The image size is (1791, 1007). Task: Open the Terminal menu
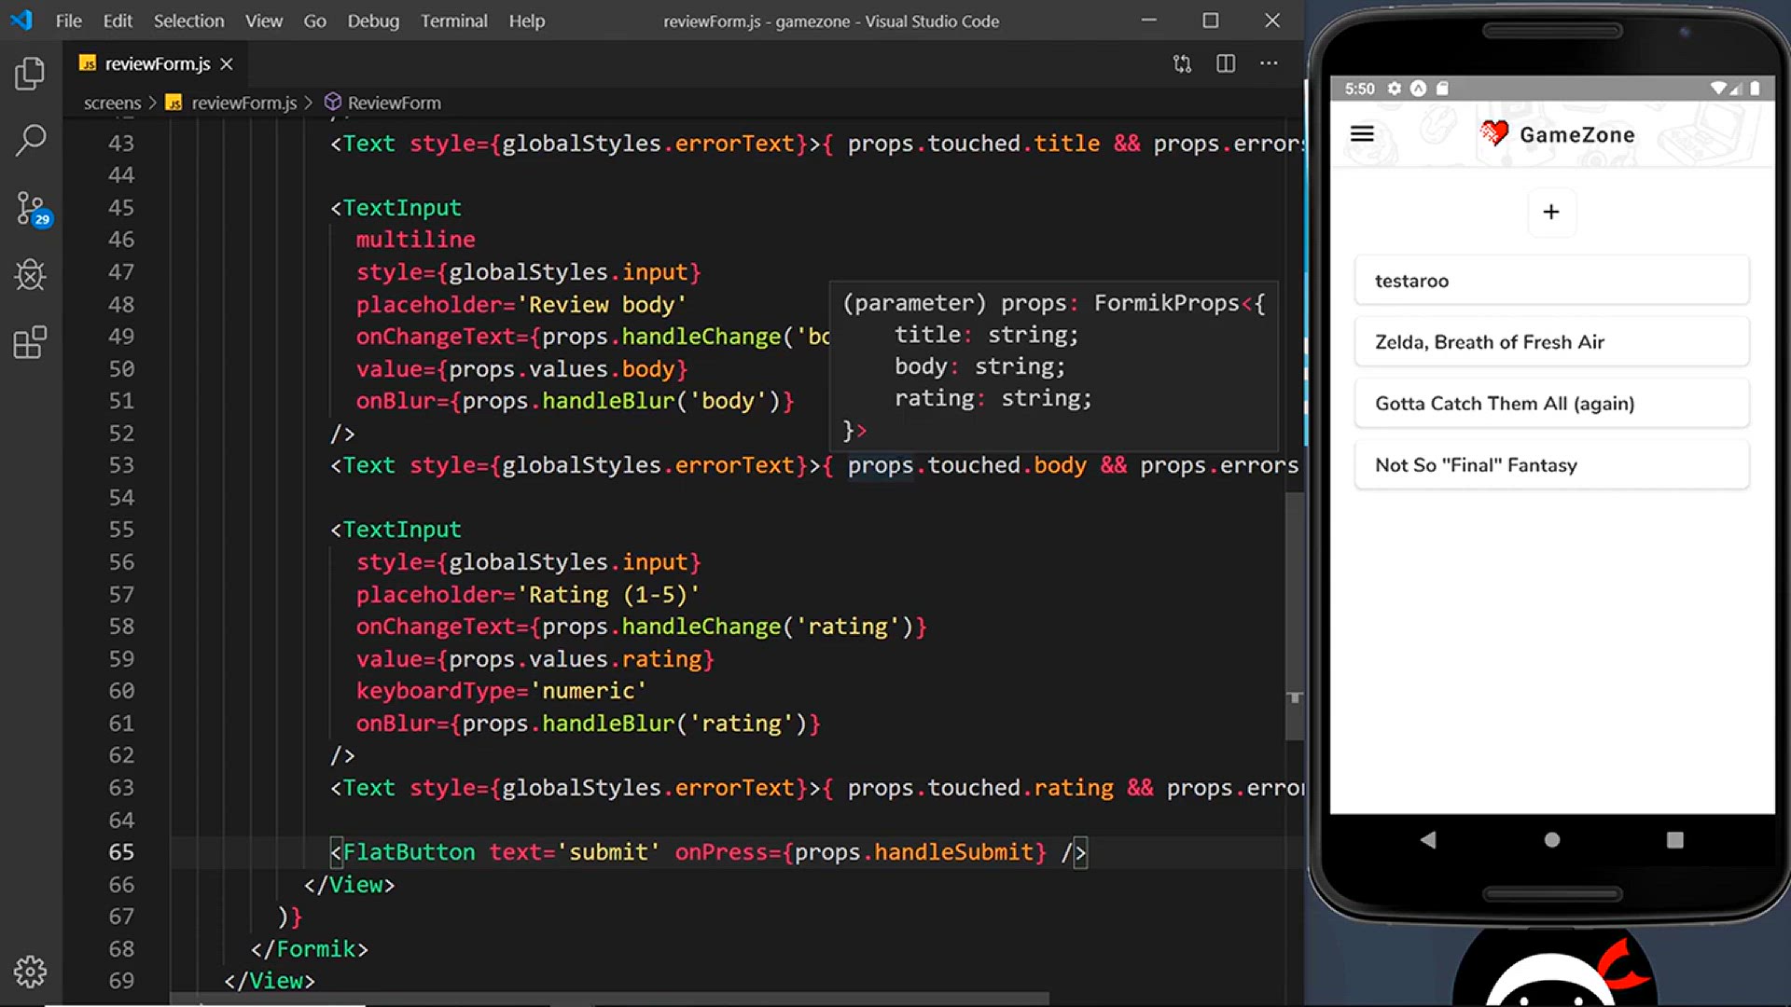pyautogui.click(x=453, y=21)
